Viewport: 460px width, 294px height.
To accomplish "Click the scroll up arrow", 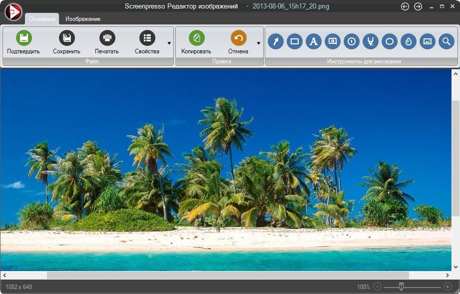I will pyautogui.click(x=456, y=74).
